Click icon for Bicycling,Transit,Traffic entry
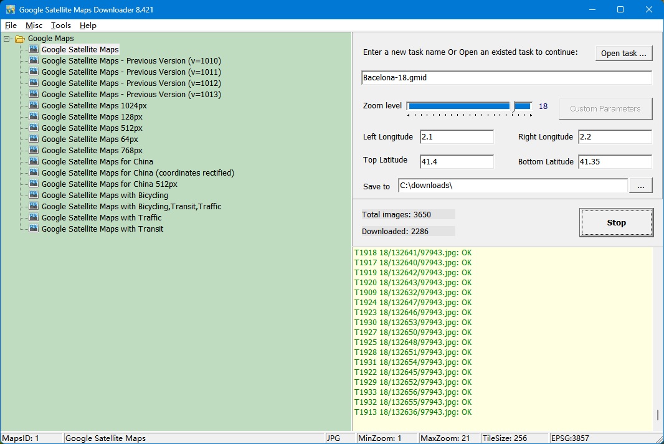 pyautogui.click(x=34, y=206)
